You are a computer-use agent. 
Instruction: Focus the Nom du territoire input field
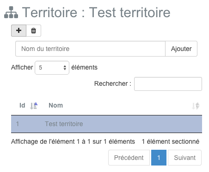tap(90, 49)
